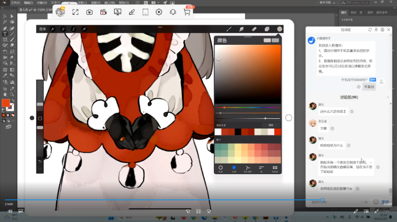Select the Paintbrush tool in Illustrator
The height and width of the screenshot is (222, 397).
pos(12,40)
